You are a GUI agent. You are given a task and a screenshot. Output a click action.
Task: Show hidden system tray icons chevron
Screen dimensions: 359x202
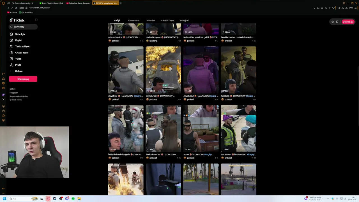[328, 199]
